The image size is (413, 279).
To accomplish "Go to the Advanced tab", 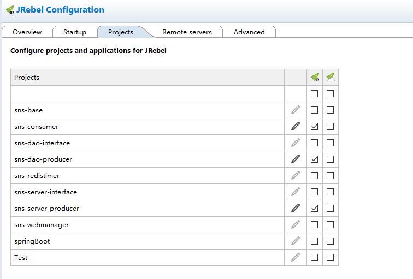I will [x=249, y=32].
